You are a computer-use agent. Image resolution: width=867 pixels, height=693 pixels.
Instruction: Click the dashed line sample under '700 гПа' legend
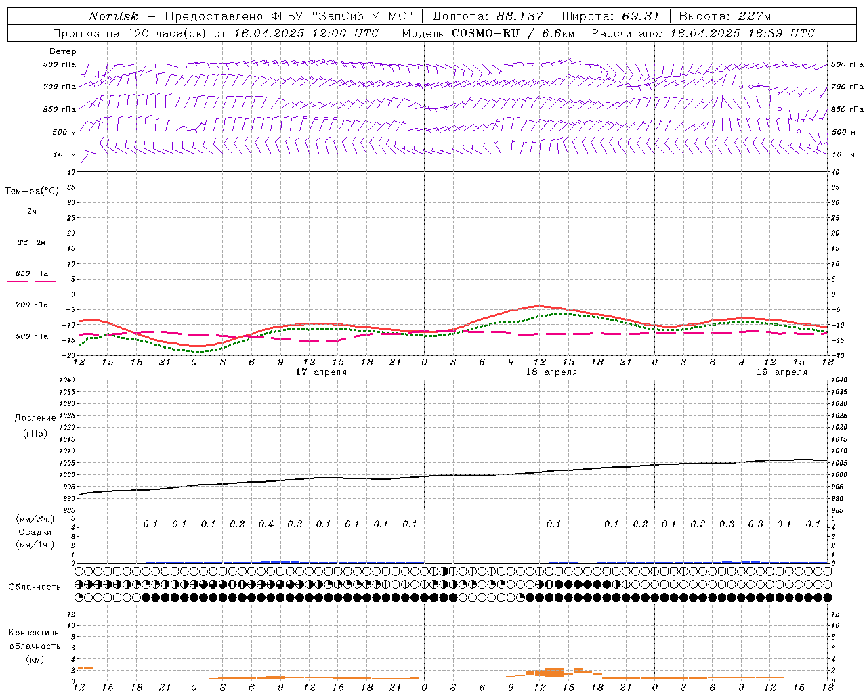click(x=30, y=313)
